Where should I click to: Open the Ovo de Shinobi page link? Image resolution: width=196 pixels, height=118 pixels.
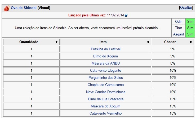coord(24,8)
